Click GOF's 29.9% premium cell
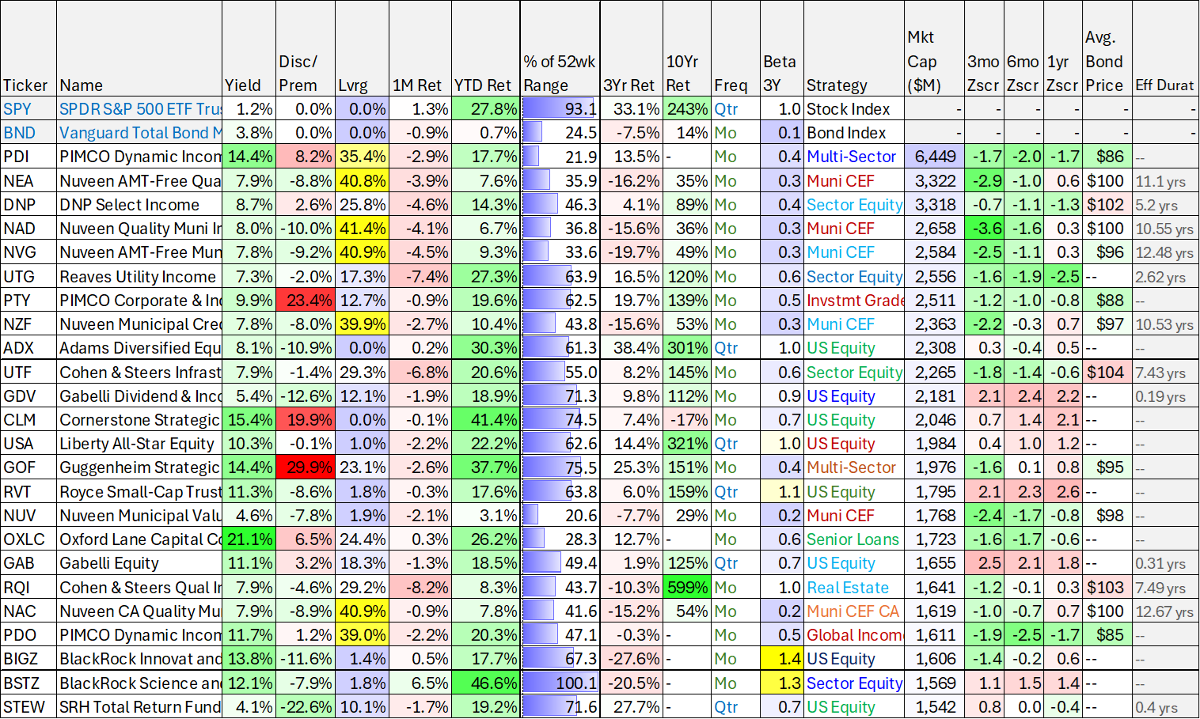 click(x=306, y=467)
